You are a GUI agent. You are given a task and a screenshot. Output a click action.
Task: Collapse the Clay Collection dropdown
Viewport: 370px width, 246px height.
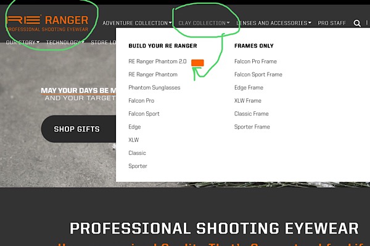click(203, 23)
